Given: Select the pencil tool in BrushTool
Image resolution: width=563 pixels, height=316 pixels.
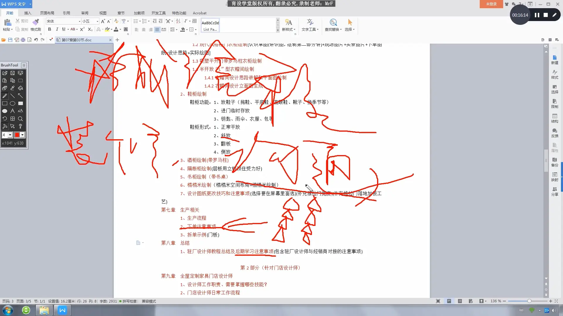Looking at the screenshot, I should click(x=5, y=96).
